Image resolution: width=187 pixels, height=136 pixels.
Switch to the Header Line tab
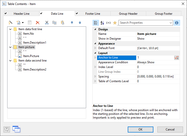click(22, 14)
